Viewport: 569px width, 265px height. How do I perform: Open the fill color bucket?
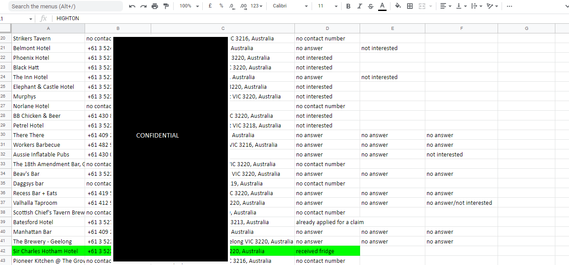(x=398, y=6)
